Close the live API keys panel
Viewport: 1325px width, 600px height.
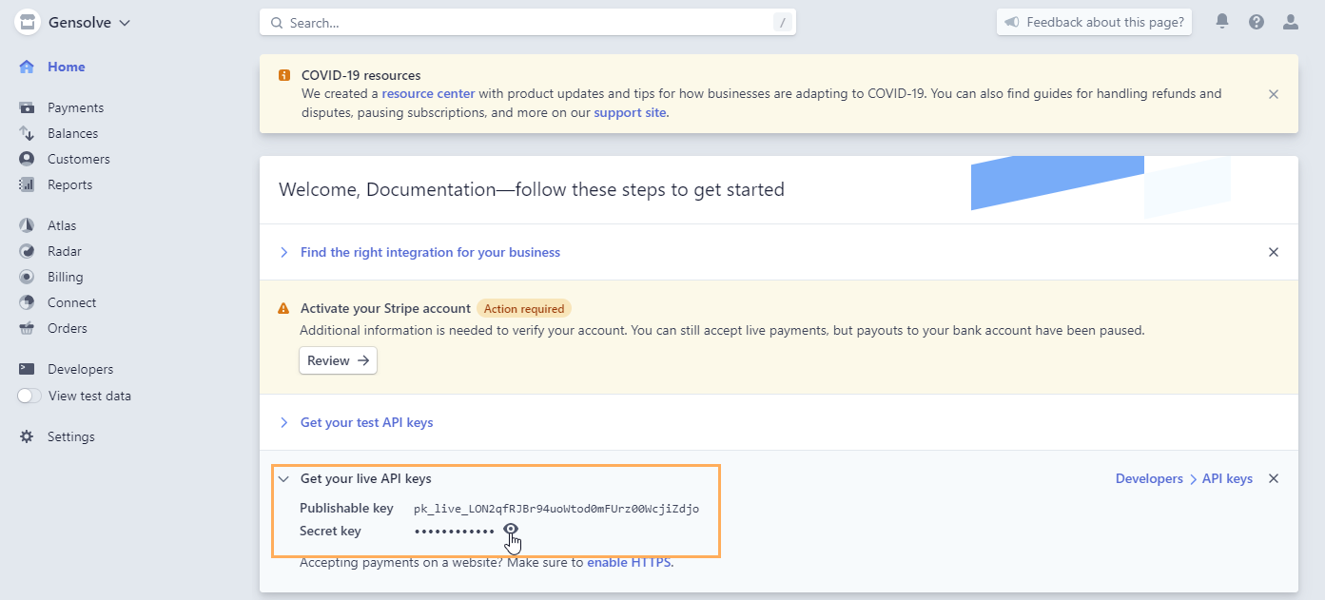tap(1274, 478)
